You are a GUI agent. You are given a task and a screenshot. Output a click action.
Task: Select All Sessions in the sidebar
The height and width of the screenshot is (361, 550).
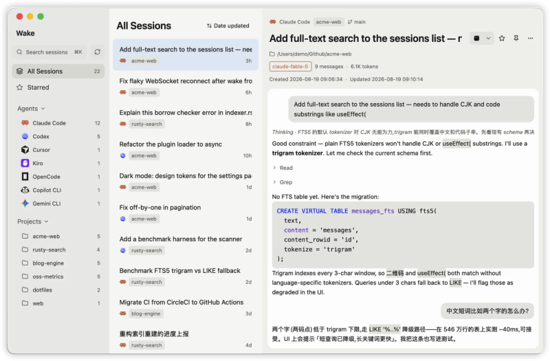[x=58, y=72]
